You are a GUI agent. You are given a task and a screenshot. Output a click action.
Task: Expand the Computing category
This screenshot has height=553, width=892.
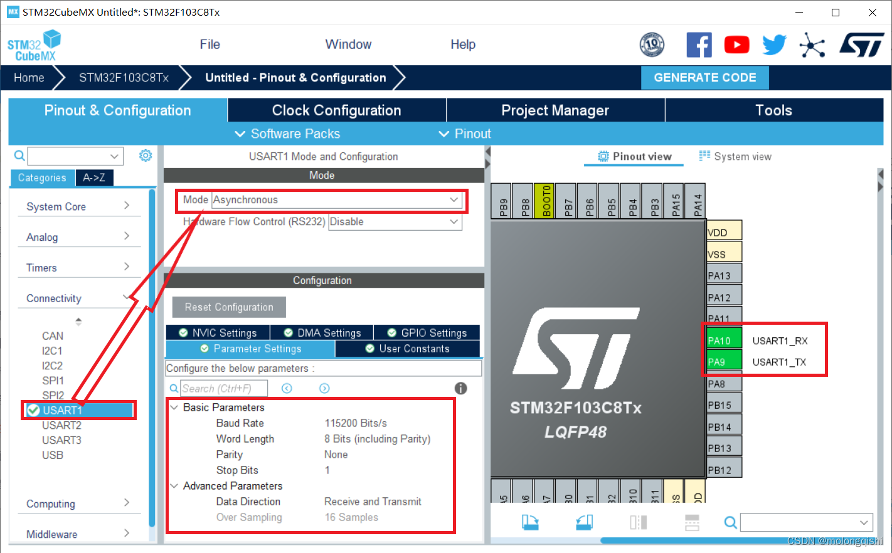79,503
